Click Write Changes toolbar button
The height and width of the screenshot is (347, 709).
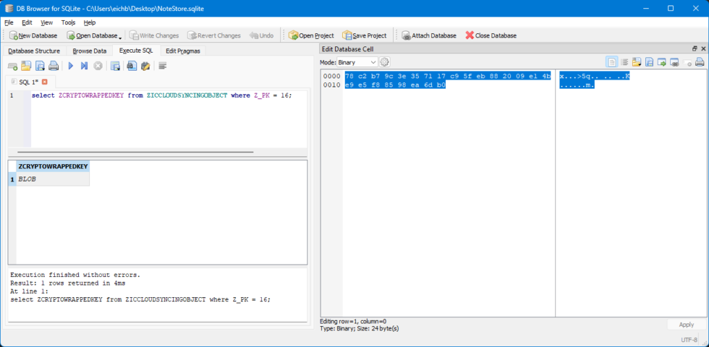[154, 35]
